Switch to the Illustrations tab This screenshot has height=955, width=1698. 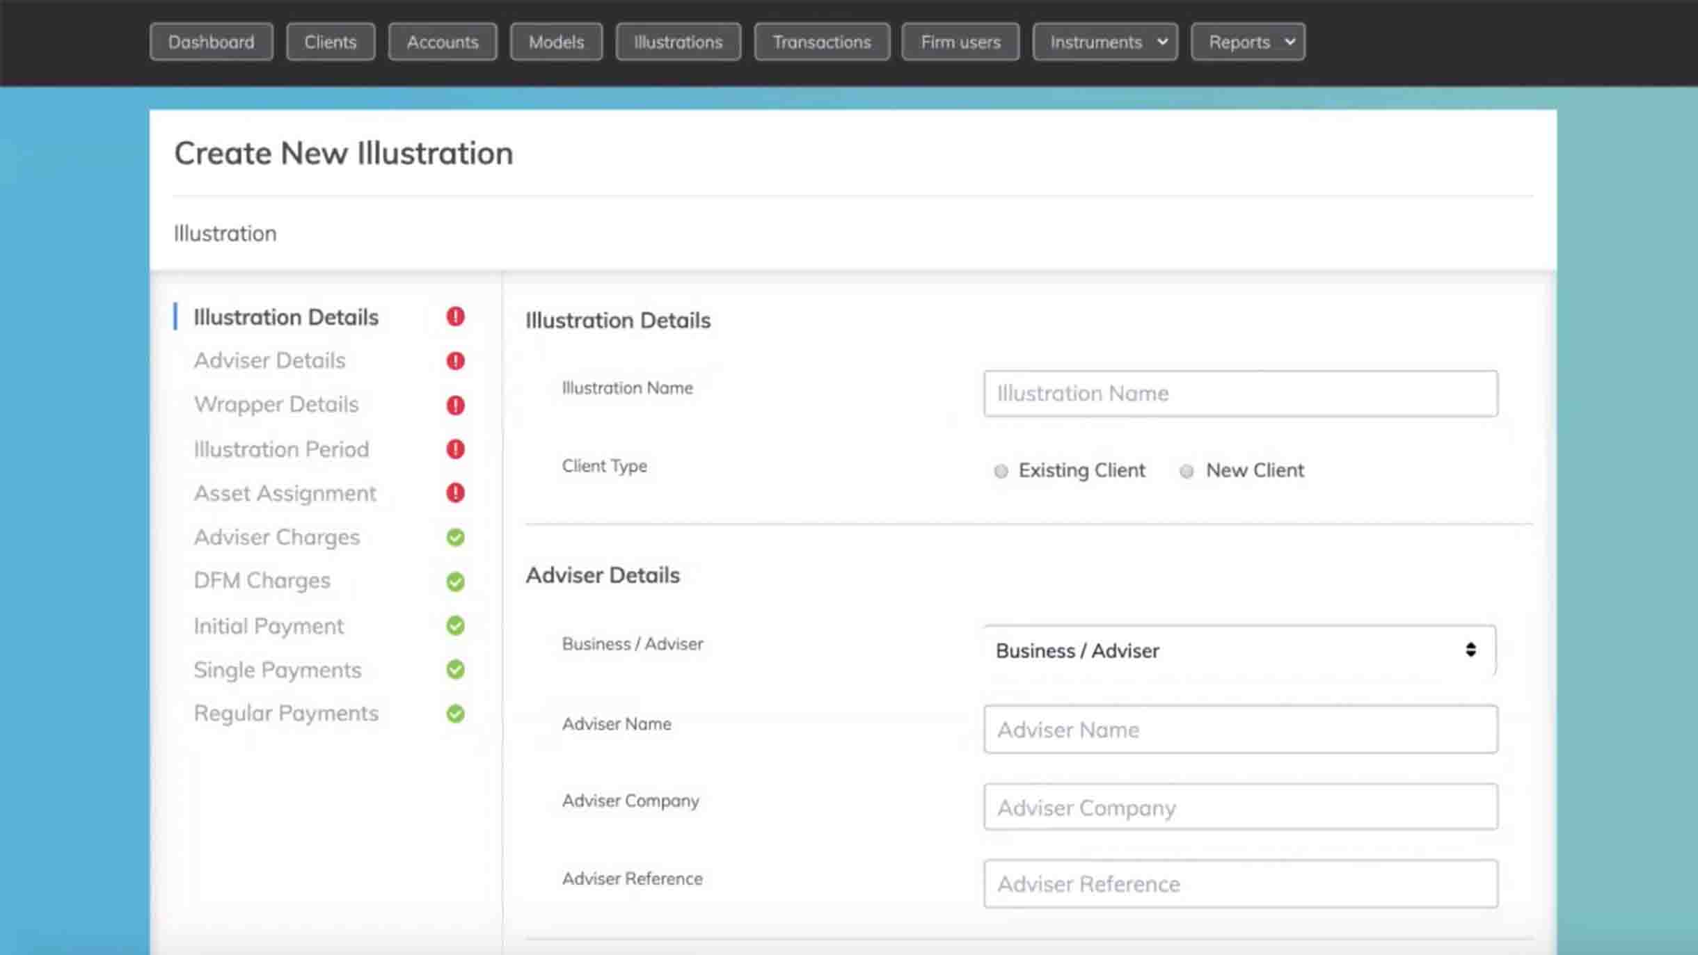click(x=677, y=41)
